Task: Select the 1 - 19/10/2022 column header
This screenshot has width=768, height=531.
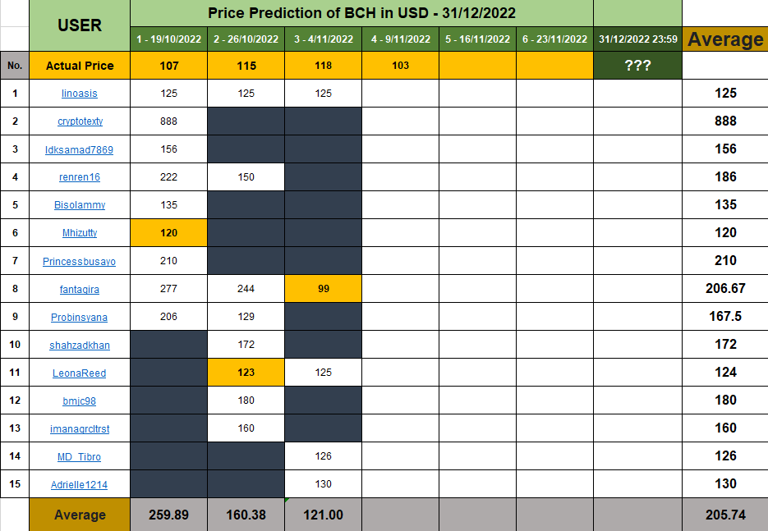Action: coord(169,39)
